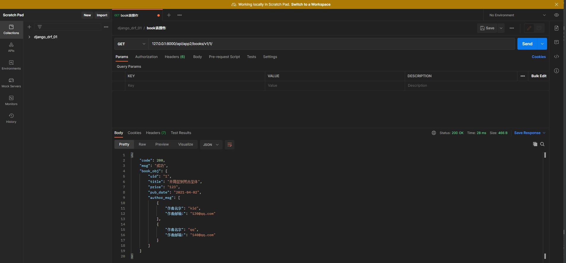Open the Cookies link

538,57
